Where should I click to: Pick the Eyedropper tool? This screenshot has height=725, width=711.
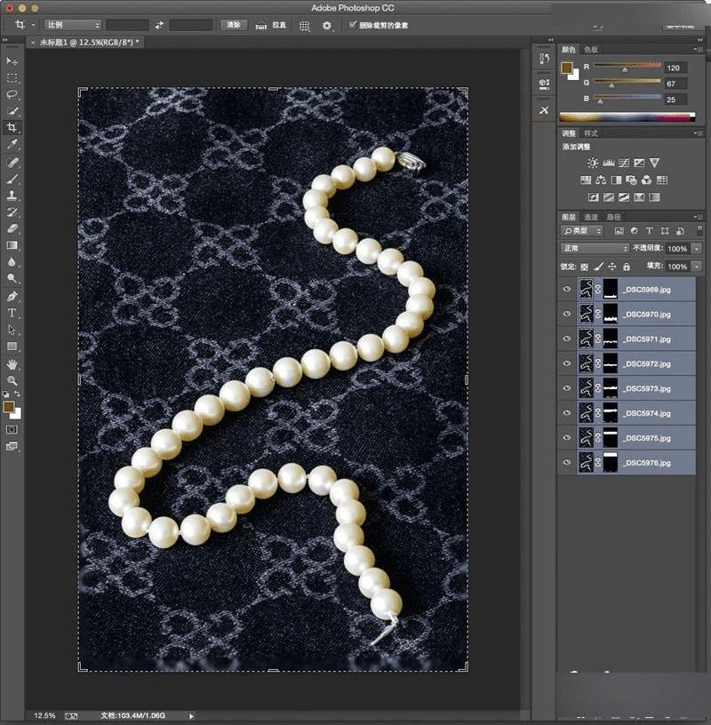[x=12, y=144]
